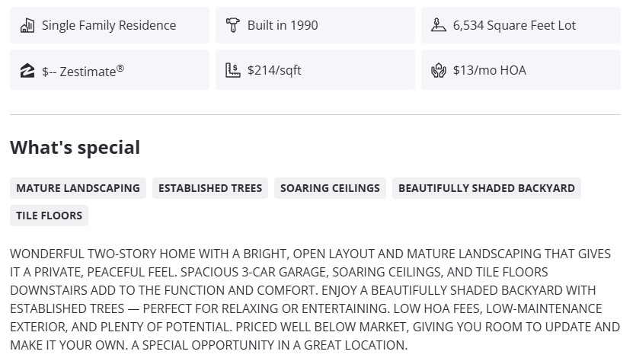Open the Zestimate link text
Image resolution: width=636 pixels, height=361 pixels.
78,71
